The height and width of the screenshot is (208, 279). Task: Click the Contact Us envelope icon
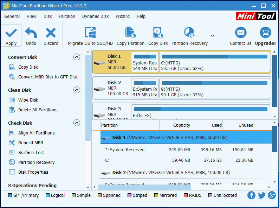(241, 33)
